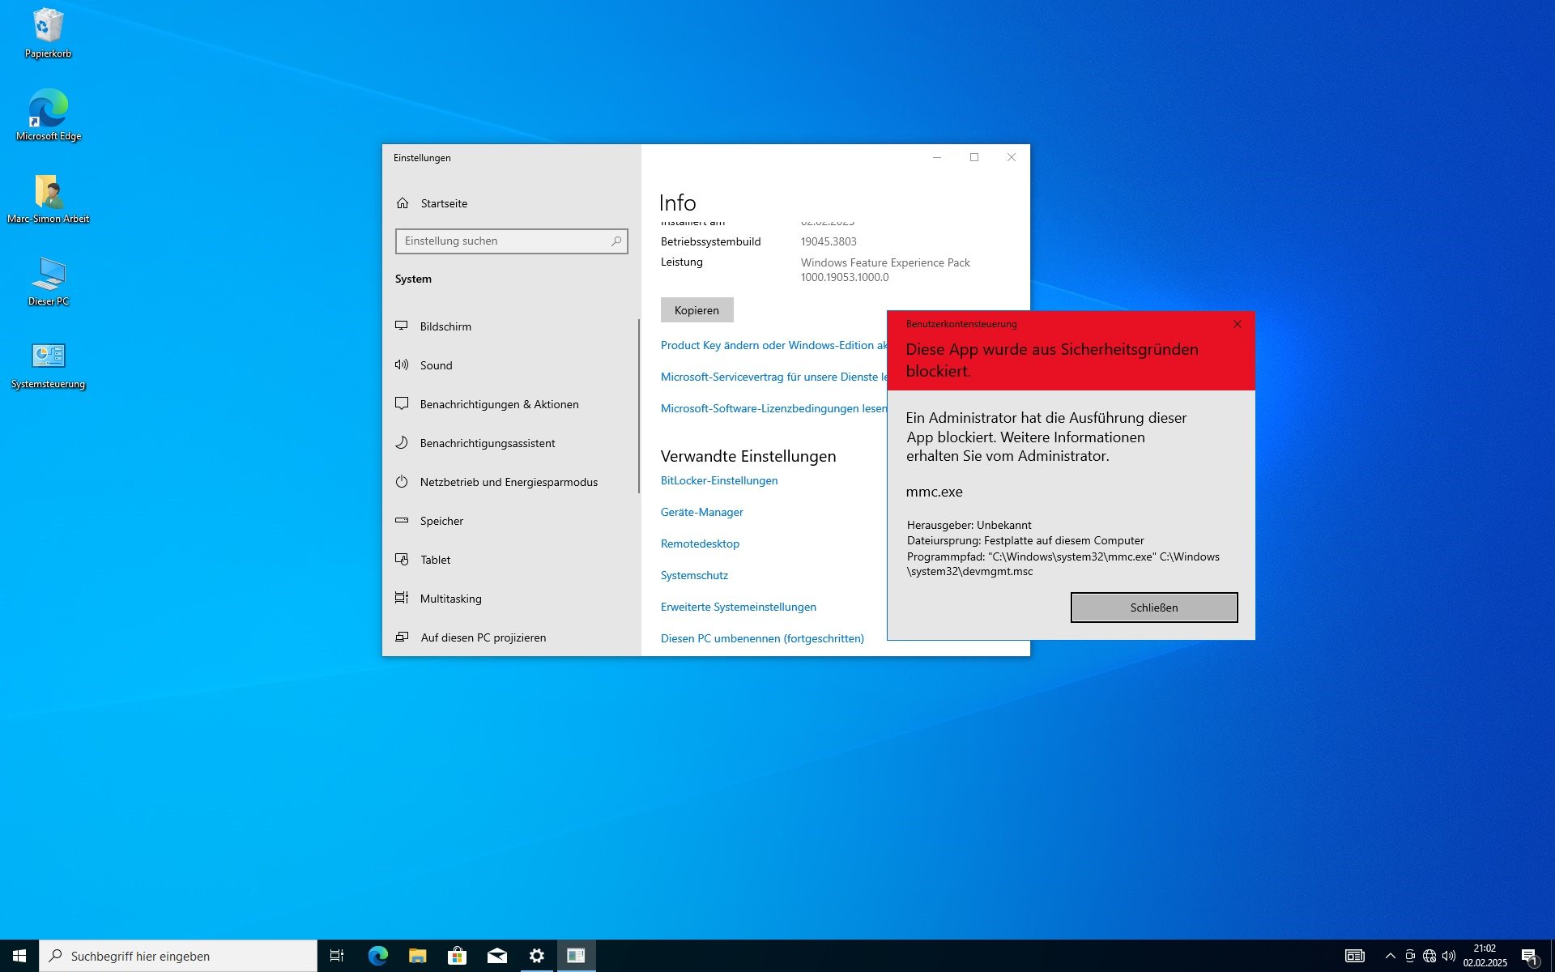Open Netzbetrieb und Energiesparmodus
Viewport: 1555px width, 972px height.
tap(508, 482)
